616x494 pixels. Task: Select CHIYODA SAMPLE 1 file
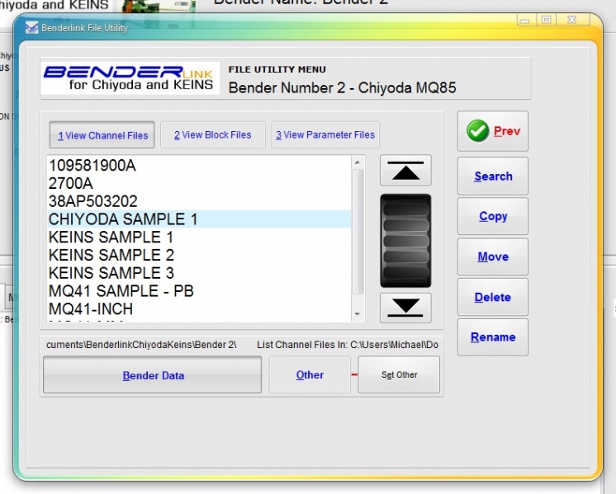tap(199, 219)
